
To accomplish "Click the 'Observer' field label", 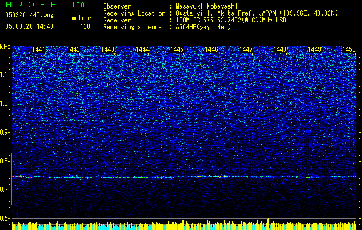I will pos(117,6).
